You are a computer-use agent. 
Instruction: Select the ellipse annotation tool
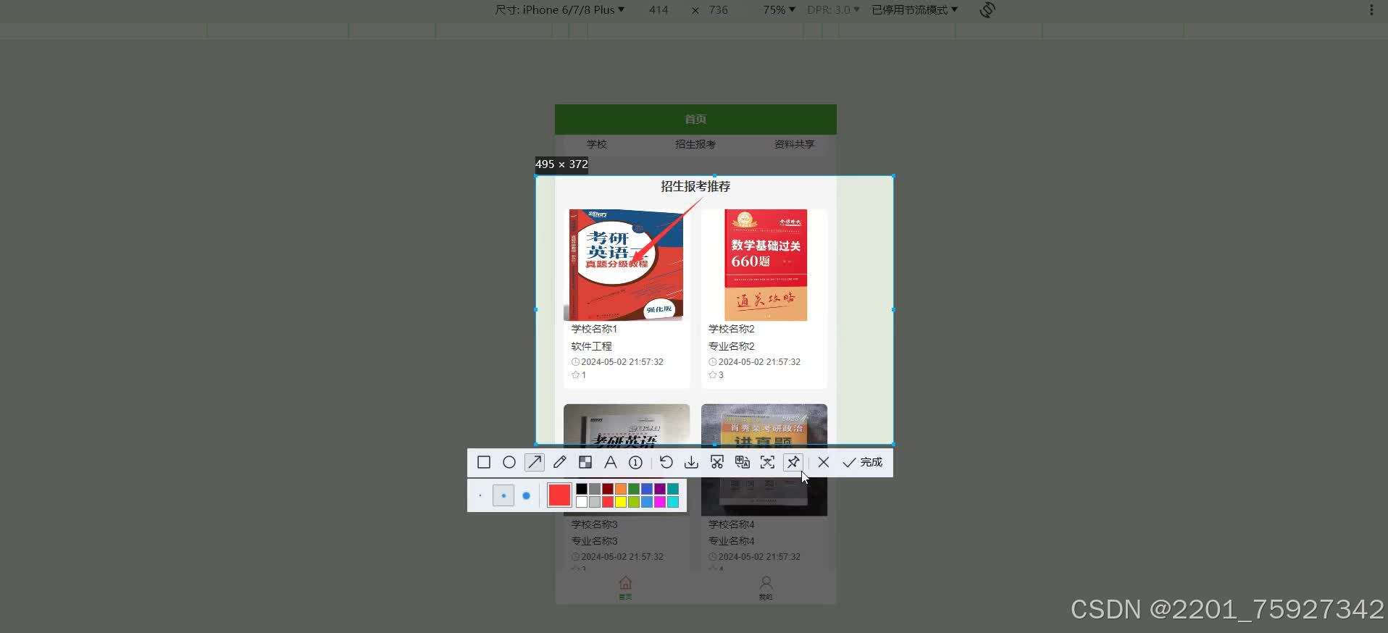(509, 462)
